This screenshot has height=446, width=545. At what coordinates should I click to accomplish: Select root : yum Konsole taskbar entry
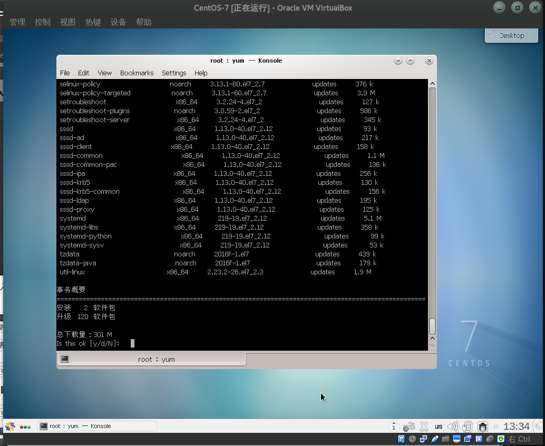click(98, 426)
